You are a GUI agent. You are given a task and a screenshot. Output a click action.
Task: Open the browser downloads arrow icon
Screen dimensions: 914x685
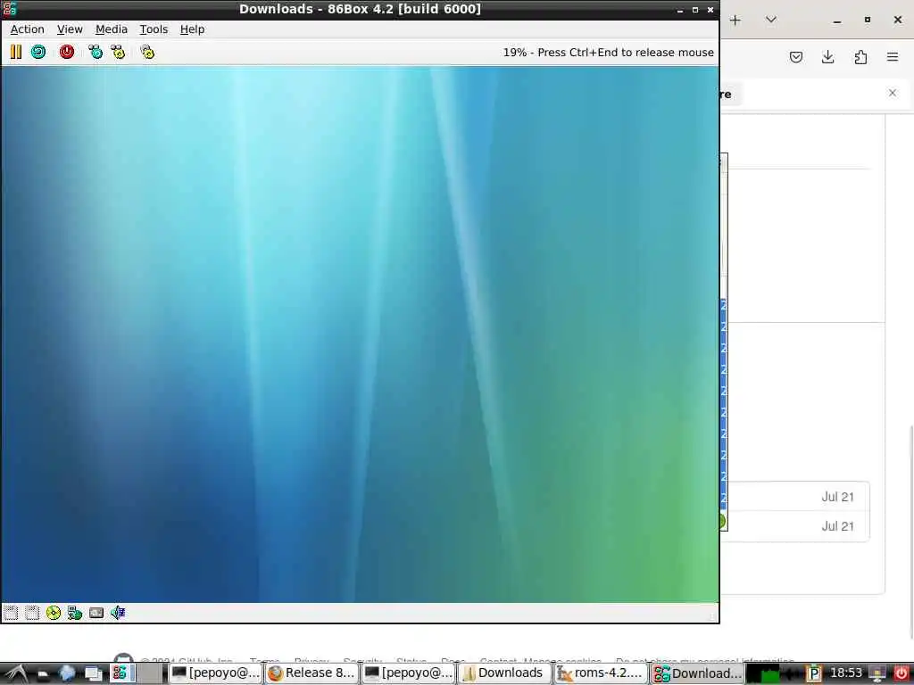827,57
